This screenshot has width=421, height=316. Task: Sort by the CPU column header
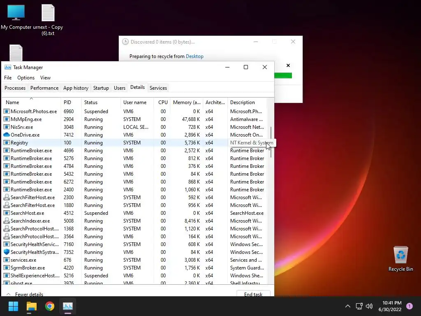point(162,102)
